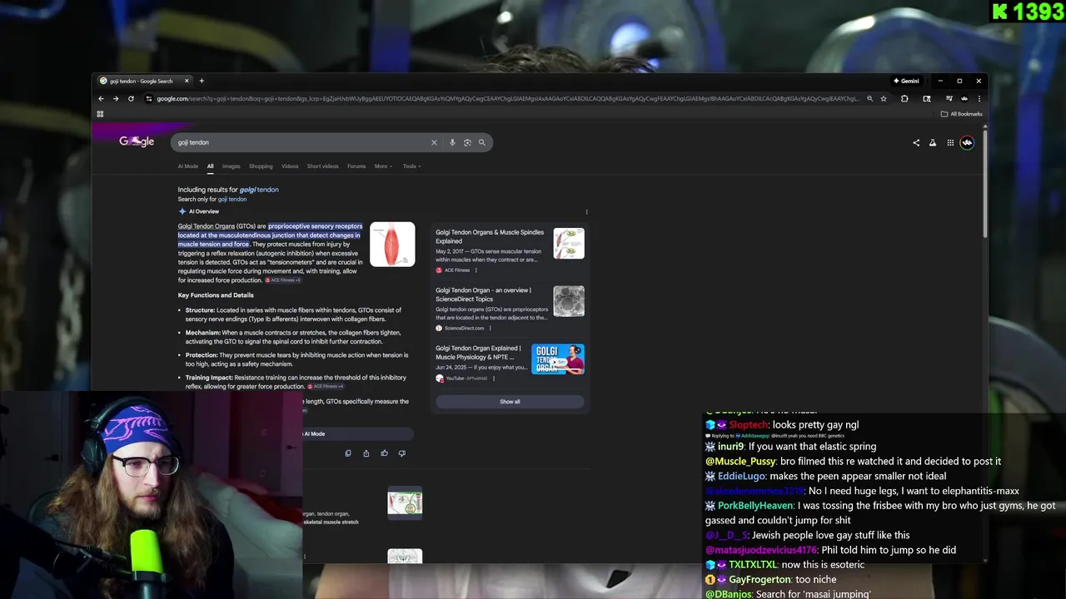Click the 'Golgi Tendon Organs' underlined term
The width and height of the screenshot is (1066, 599).
[207, 226]
